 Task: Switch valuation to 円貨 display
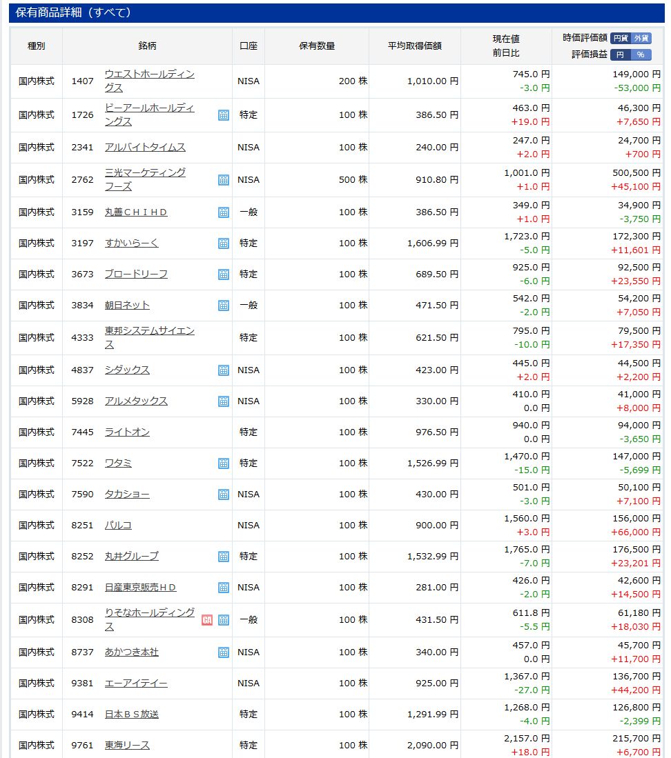point(621,38)
